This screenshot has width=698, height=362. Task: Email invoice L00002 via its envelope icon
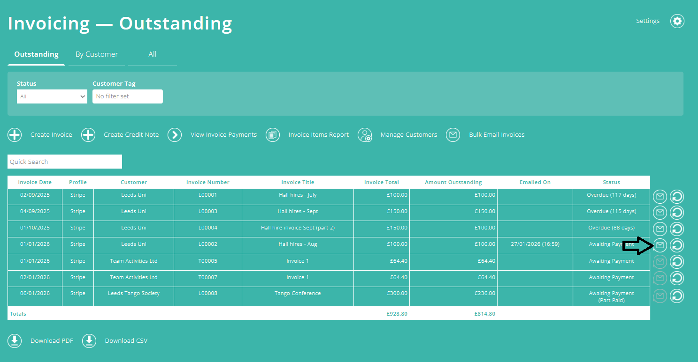(x=660, y=245)
